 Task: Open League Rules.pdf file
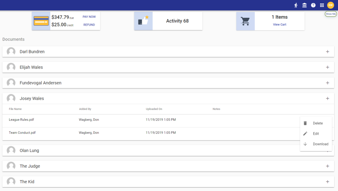click(x=21, y=120)
